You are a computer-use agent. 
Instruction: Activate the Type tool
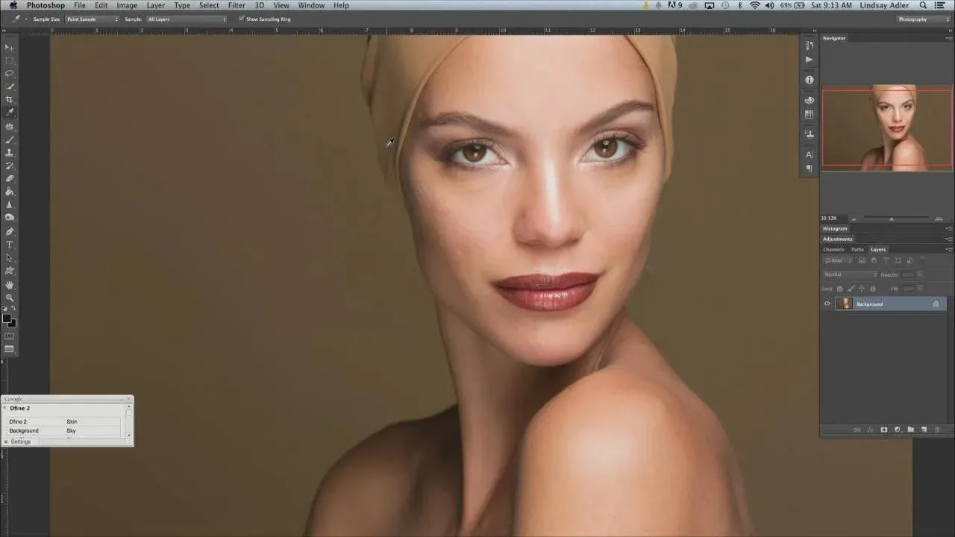[x=10, y=245]
